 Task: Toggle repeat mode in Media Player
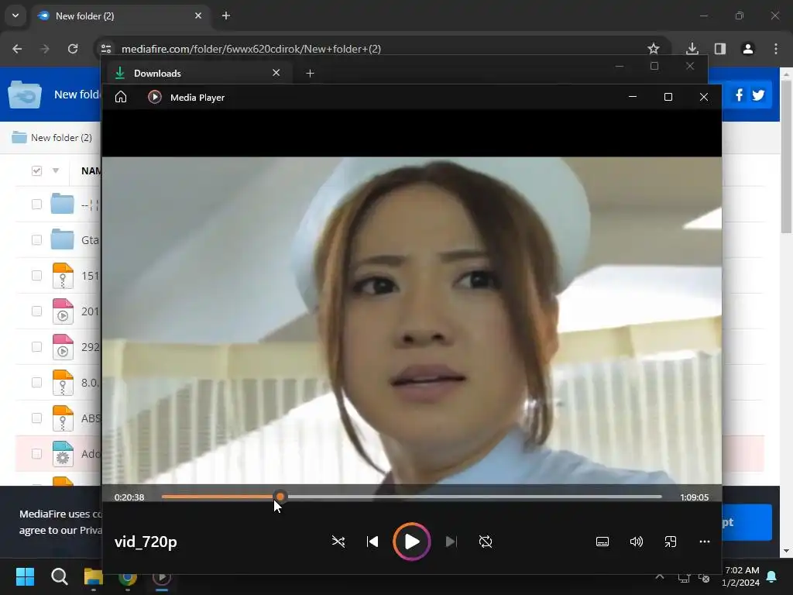(485, 542)
